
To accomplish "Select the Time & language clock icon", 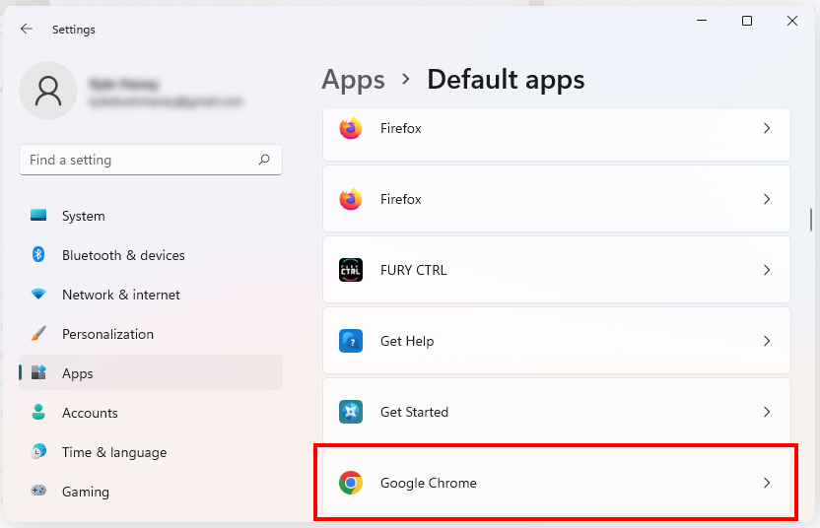I will point(38,451).
